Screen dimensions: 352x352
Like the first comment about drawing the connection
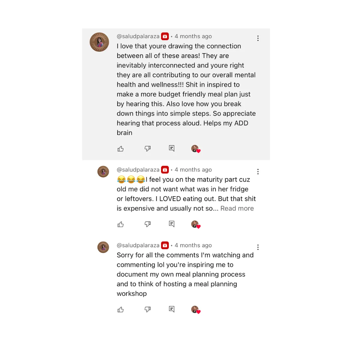point(121,149)
